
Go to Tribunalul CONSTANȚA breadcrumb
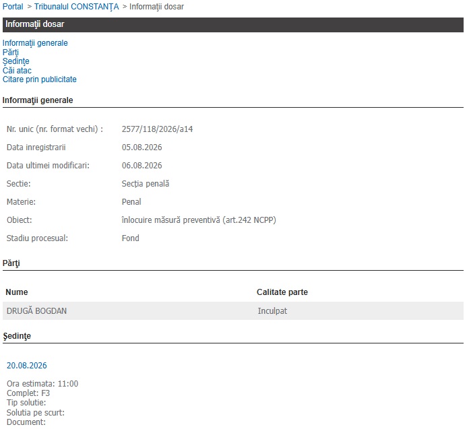(x=76, y=7)
